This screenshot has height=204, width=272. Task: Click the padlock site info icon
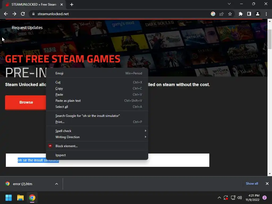point(33,14)
